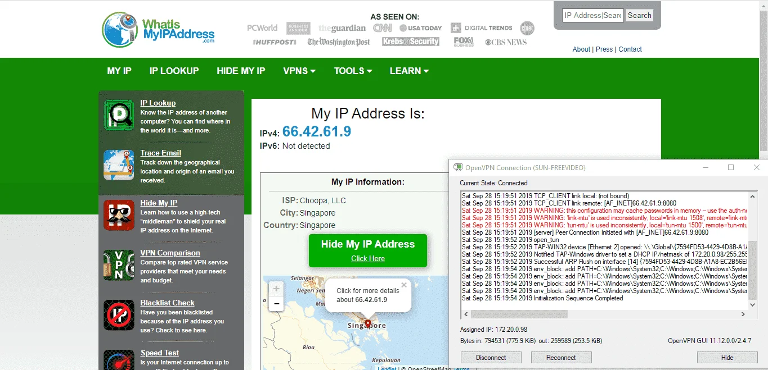This screenshot has height=370, width=768.
Task: Click the Reconnect button in OpenVPN
Action: click(x=561, y=357)
